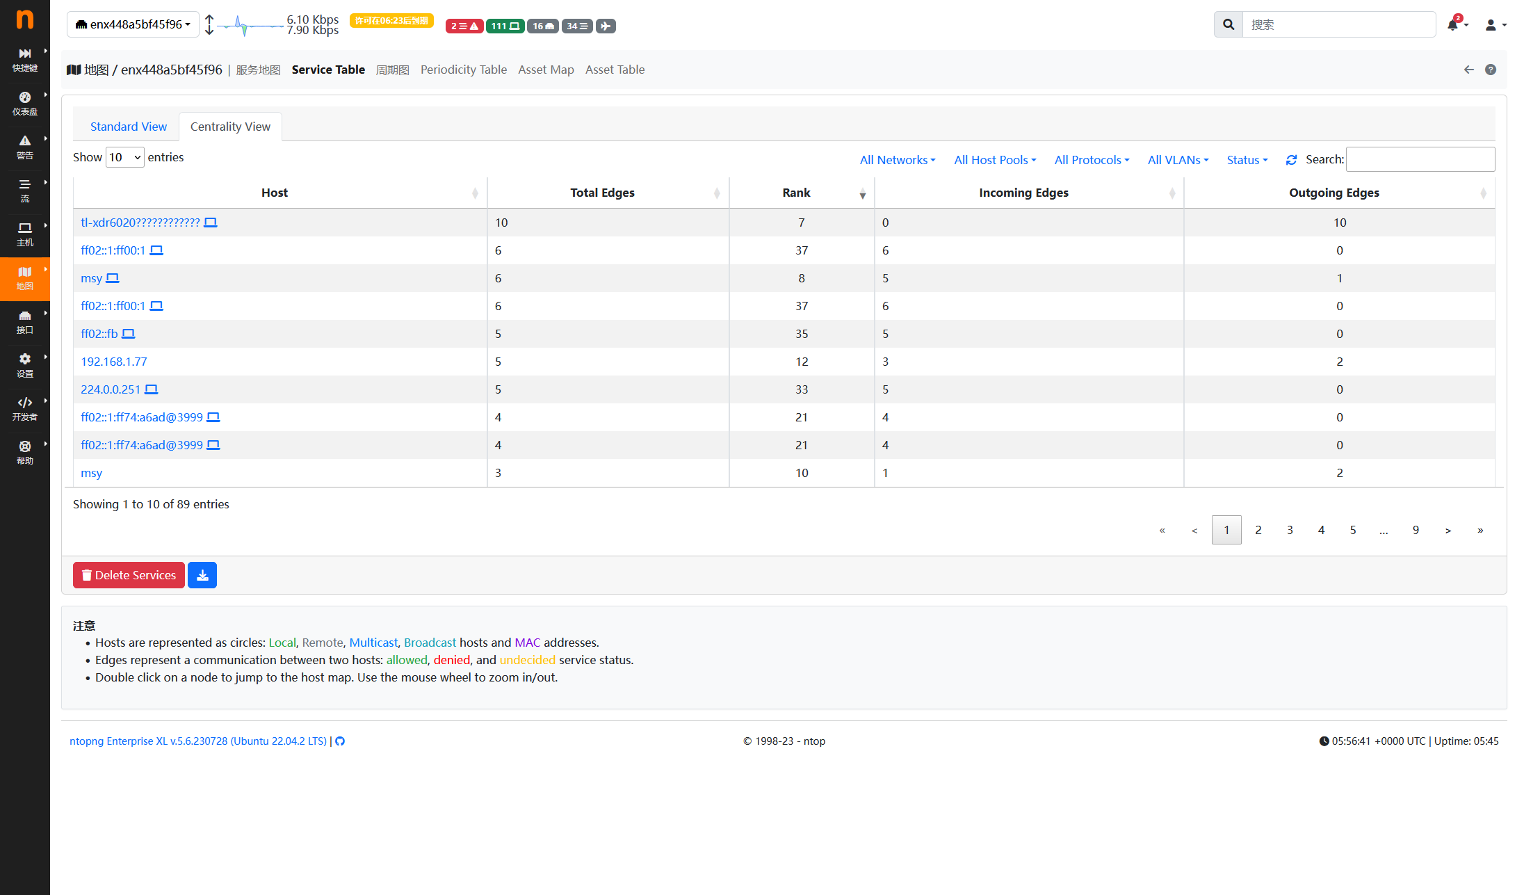Click the laptop icon beside ff02::fb

[129, 334]
